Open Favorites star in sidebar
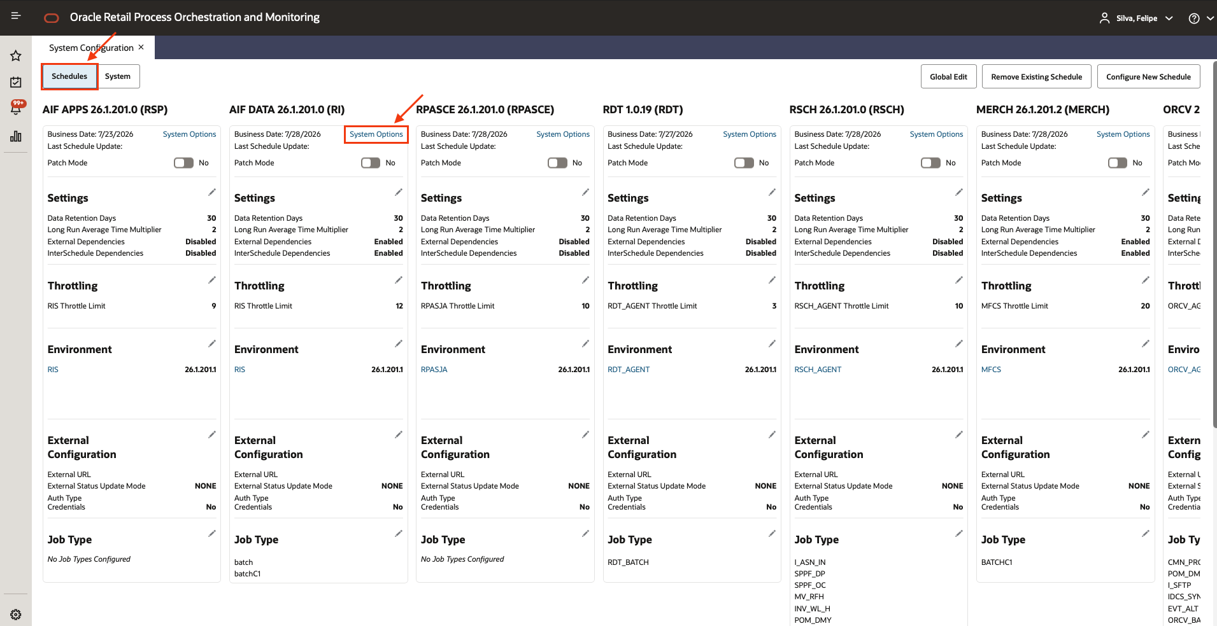 [x=16, y=56]
